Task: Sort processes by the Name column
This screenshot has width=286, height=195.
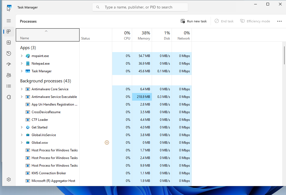Action: pyautogui.click(x=48, y=35)
